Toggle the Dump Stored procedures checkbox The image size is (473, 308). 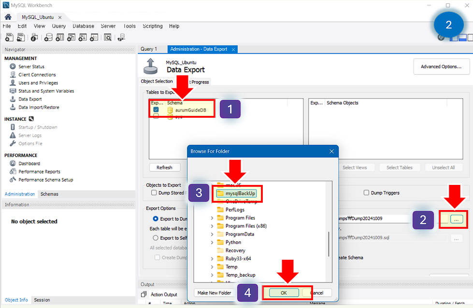pyautogui.click(x=154, y=193)
